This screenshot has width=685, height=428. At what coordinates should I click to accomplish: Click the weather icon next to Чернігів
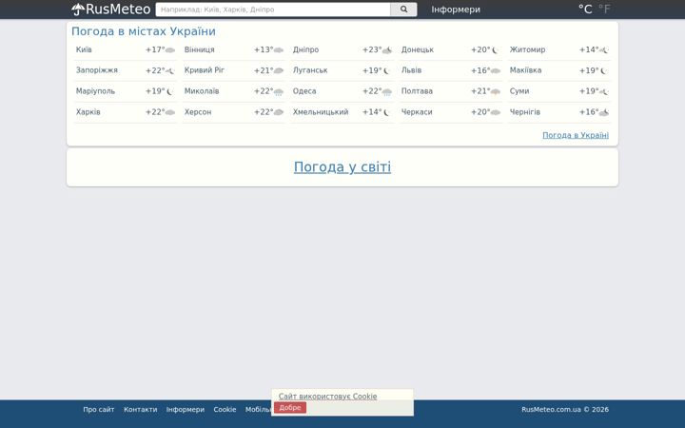coord(604,112)
